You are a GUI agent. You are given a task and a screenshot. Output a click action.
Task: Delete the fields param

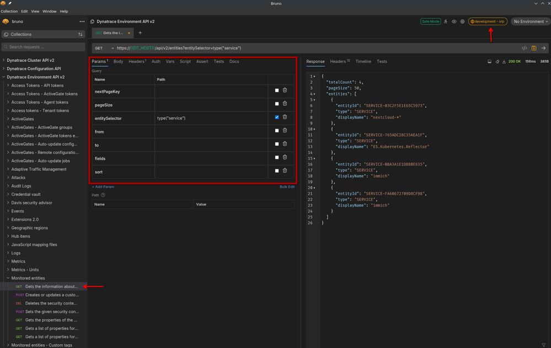pyautogui.click(x=285, y=157)
